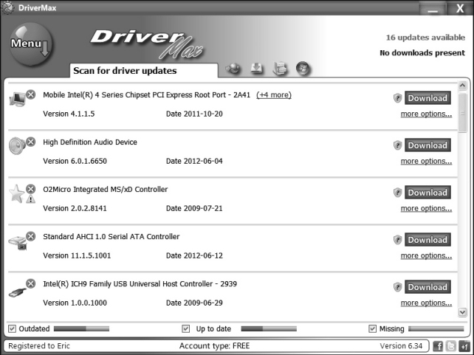
Task: Open more options for the ICH9 USB Host Controller
Action: pos(426,303)
